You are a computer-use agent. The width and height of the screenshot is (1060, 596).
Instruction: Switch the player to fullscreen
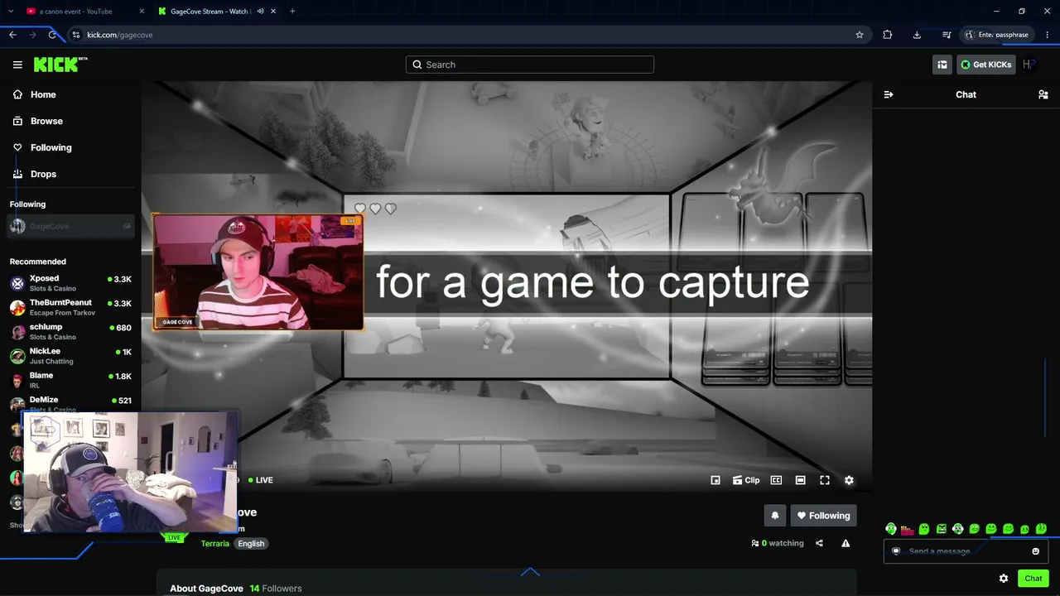[825, 480]
